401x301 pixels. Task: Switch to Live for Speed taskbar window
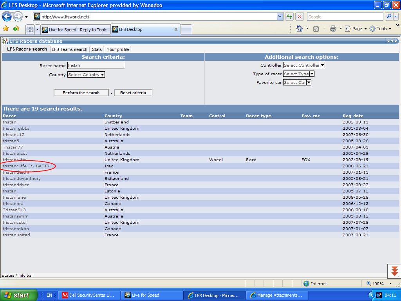click(152, 295)
